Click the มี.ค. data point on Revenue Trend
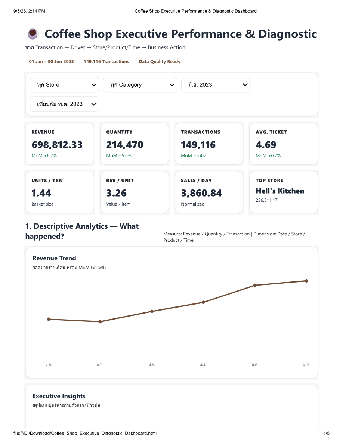 click(152, 311)
